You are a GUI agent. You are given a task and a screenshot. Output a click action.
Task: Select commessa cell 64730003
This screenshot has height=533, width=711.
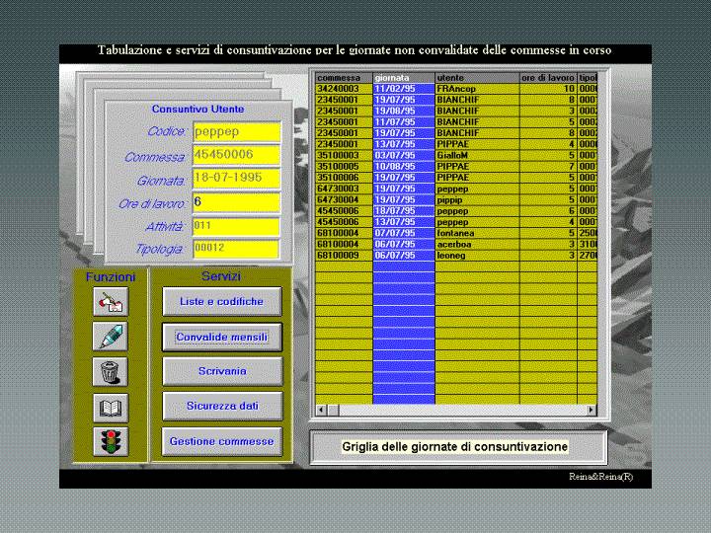(x=344, y=189)
